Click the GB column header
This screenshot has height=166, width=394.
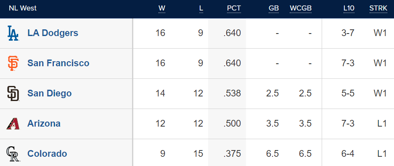coord(274,8)
